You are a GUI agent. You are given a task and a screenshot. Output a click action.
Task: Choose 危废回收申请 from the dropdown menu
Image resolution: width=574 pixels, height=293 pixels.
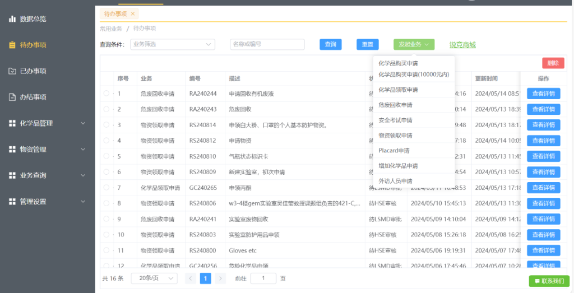(396, 105)
